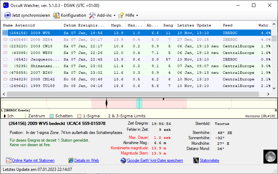Click the Internet Explorer icon beside Details im Web
This screenshot has height=174, width=278.
tap(71, 160)
